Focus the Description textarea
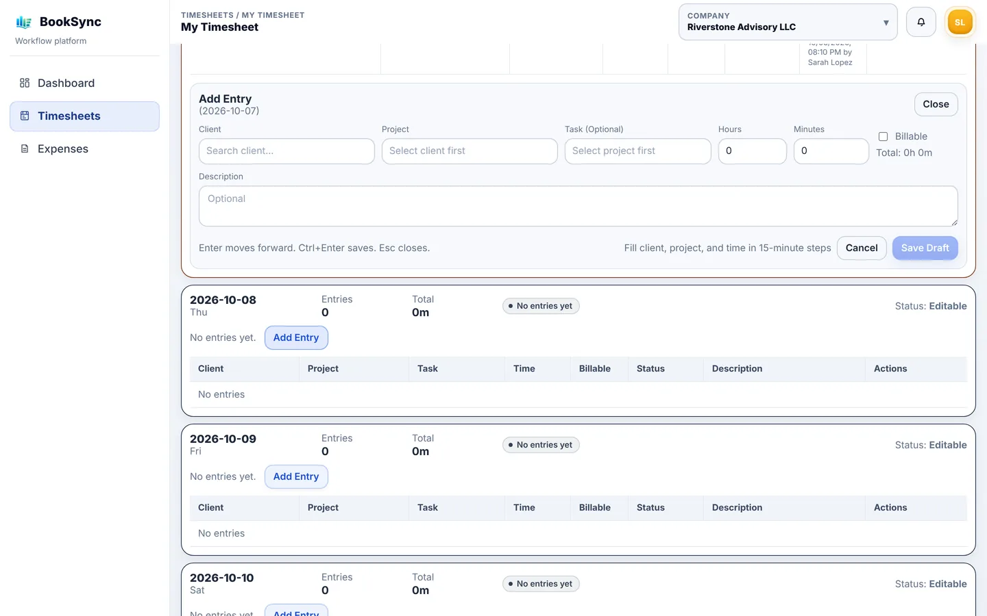The height and width of the screenshot is (616, 987). [x=578, y=206]
